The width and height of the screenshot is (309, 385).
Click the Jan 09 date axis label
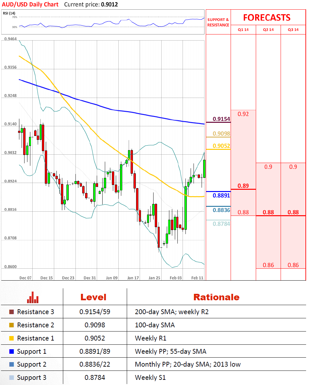pyautogui.click(x=112, y=278)
